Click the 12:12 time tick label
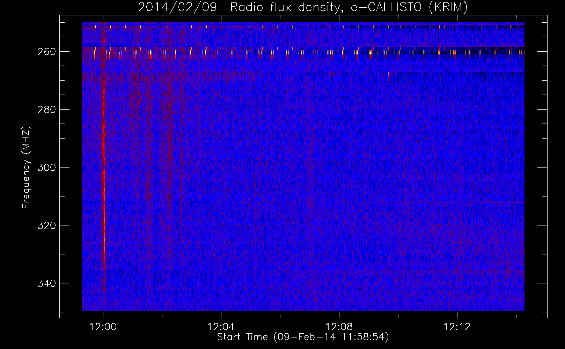The width and height of the screenshot is (565, 349). [457, 327]
